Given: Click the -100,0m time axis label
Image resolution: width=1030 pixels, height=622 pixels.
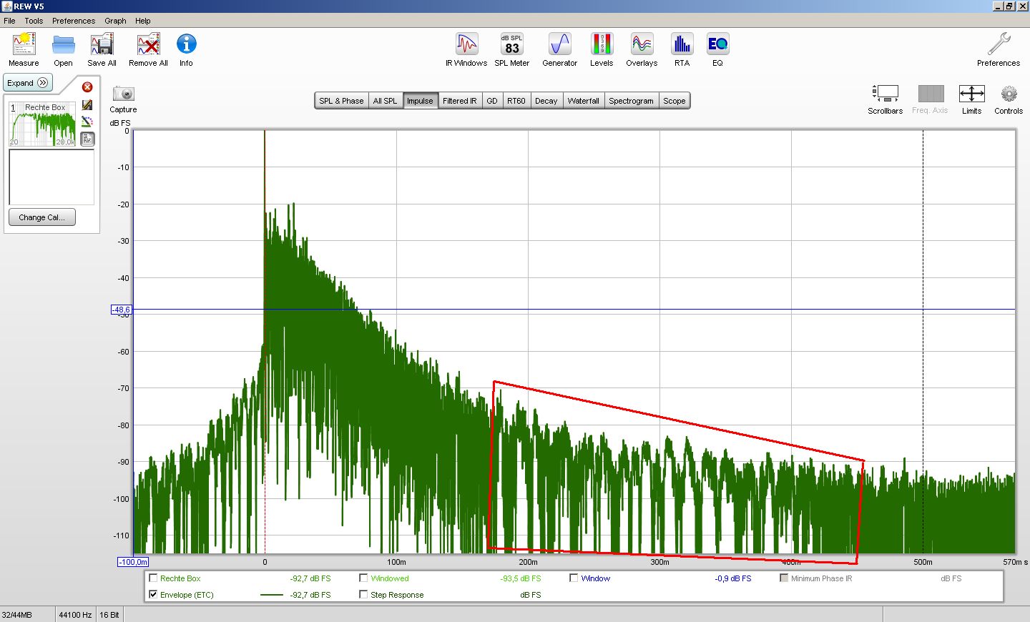Looking at the screenshot, I should (x=133, y=562).
